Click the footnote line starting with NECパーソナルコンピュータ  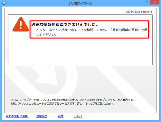tap(62, 103)
